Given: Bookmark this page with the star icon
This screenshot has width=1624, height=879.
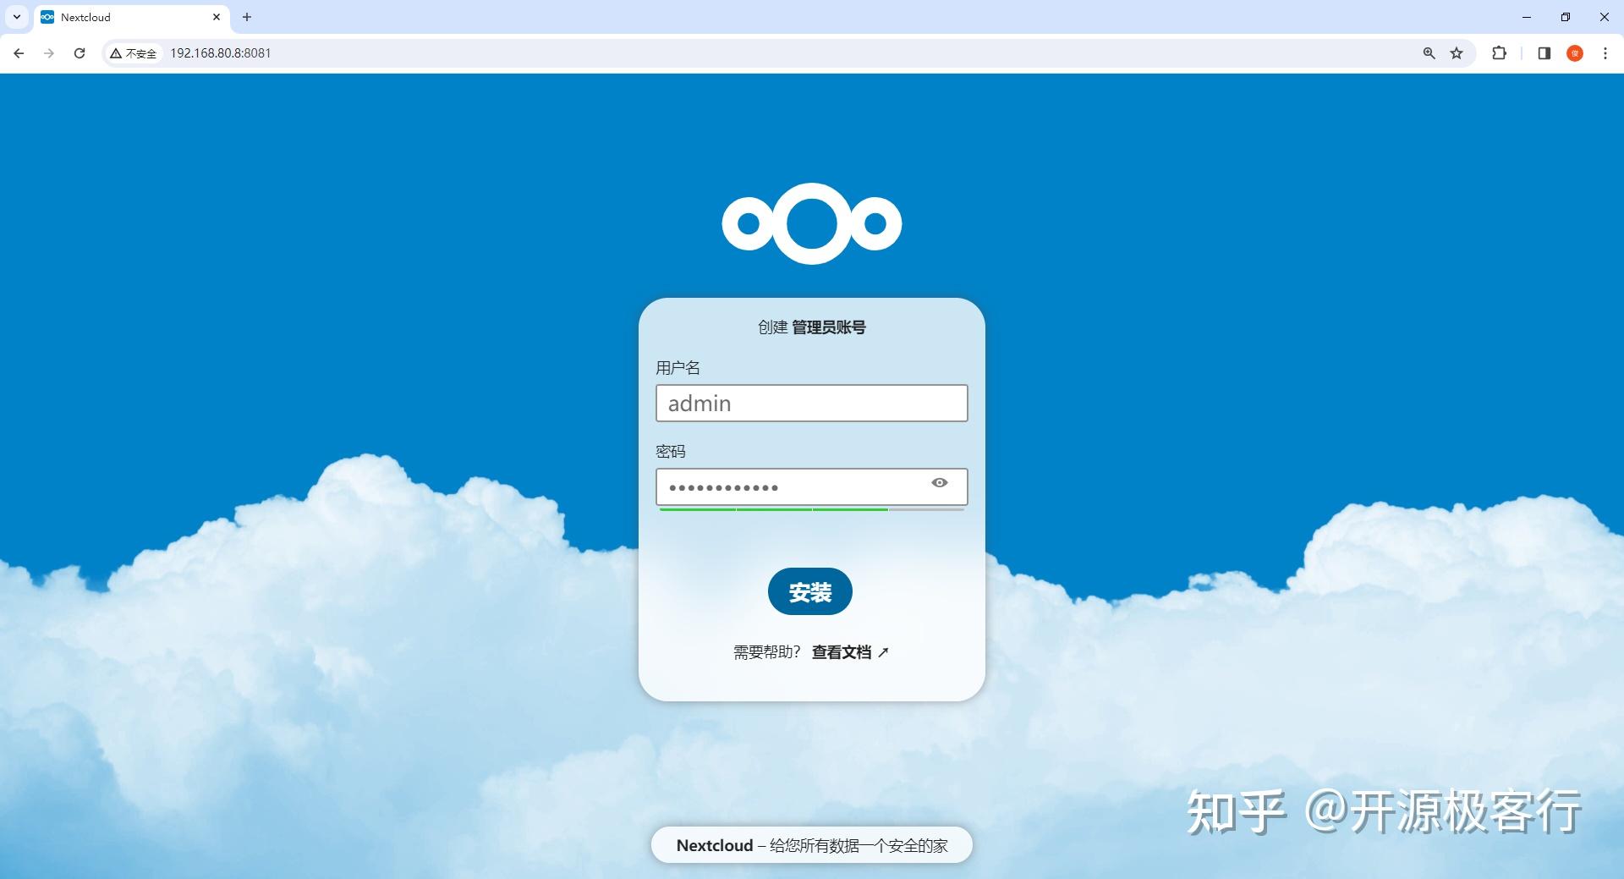Looking at the screenshot, I should [x=1457, y=53].
